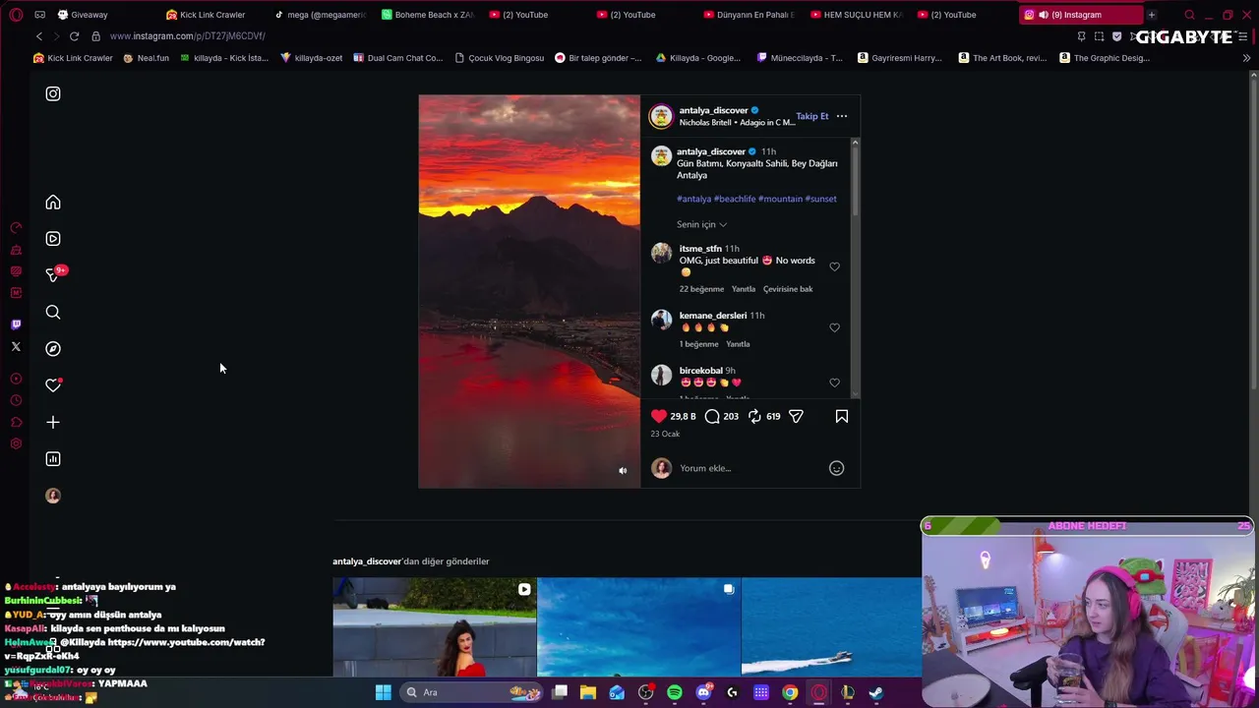Open emoji picker in comment box
The height and width of the screenshot is (708, 1259).
pyautogui.click(x=836, y=469)
